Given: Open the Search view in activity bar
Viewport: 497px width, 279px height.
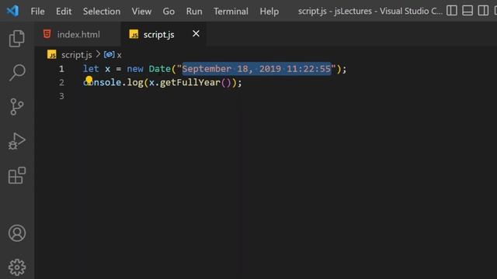Looking at the screenshot, I should click(x=17, y=72).
